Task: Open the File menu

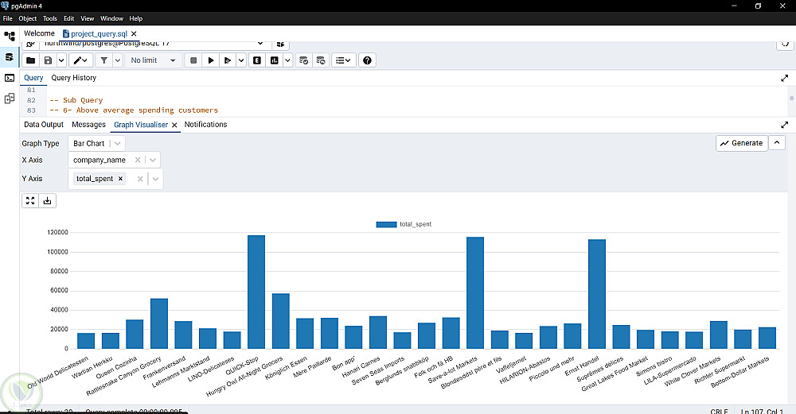Action: tap(8, 18)
